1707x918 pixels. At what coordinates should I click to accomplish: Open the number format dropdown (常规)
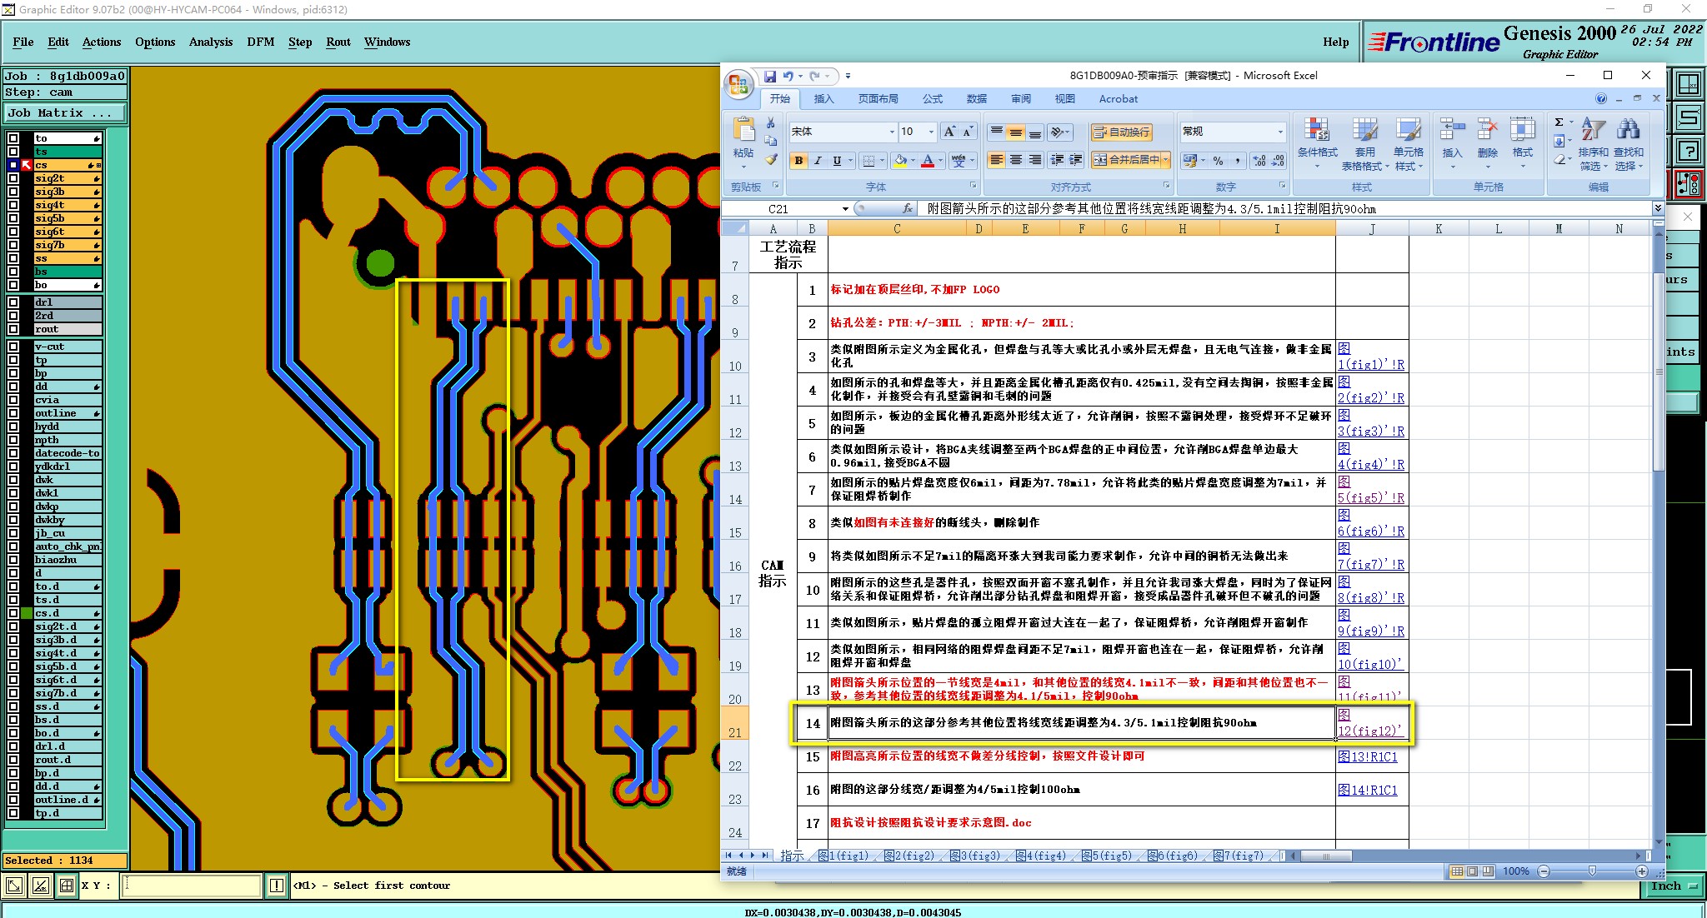[1280, 132]
